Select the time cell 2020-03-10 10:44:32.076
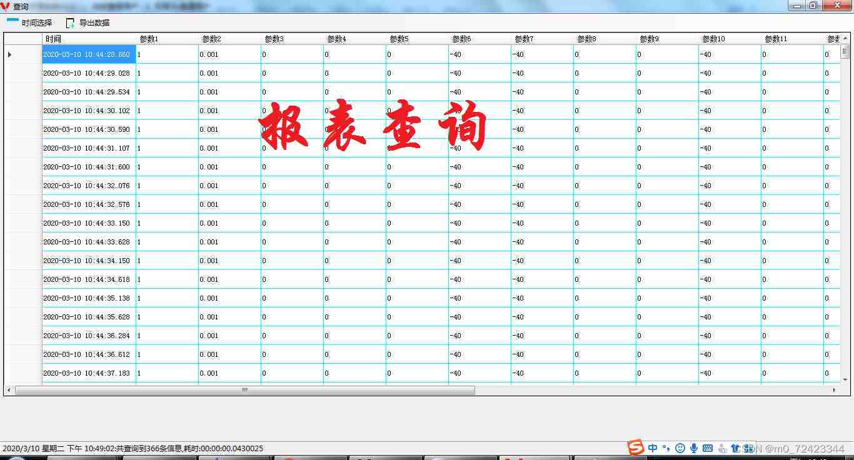The height and width of the screenshot is (460, 854). tap(89, 186)
